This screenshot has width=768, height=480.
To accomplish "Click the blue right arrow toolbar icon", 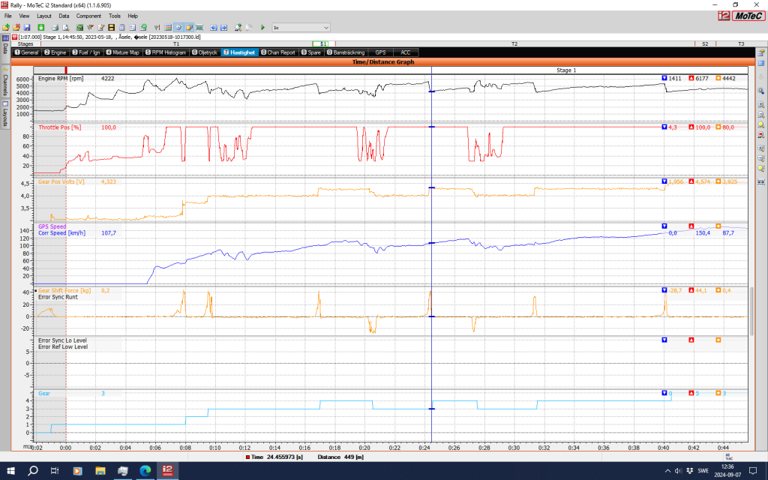I will point(223,28).
